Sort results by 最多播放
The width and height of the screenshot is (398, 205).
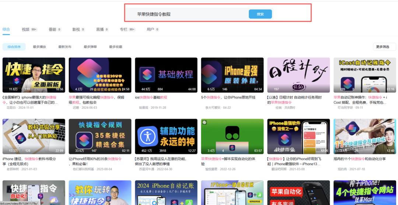click(x=39, y=47)
